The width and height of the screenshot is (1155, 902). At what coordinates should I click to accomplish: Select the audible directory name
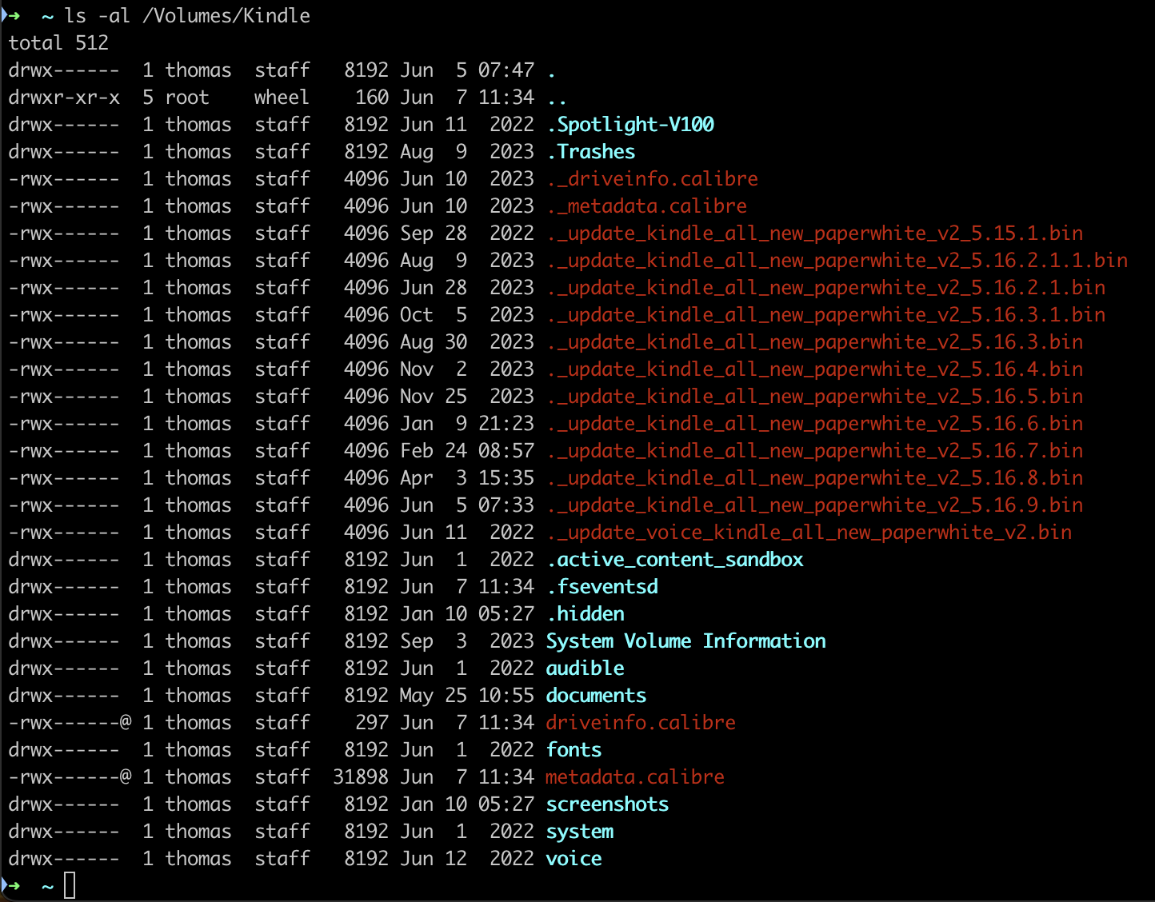tap(585, 669)
